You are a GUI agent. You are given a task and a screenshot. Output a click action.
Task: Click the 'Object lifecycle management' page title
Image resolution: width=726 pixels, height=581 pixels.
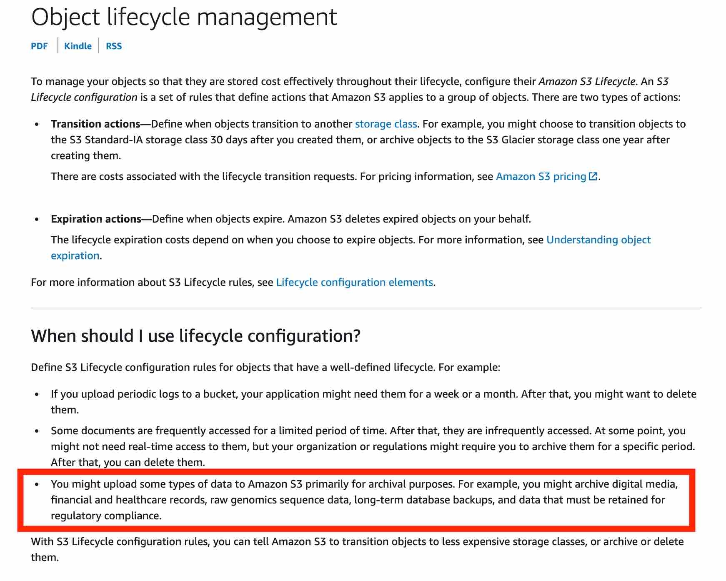point(184,18)
